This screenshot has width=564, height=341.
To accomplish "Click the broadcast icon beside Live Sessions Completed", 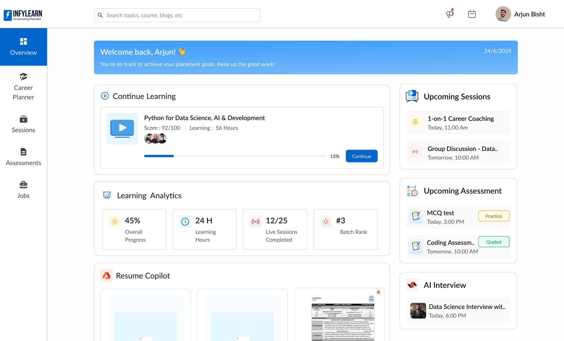I will pos(255,222).
